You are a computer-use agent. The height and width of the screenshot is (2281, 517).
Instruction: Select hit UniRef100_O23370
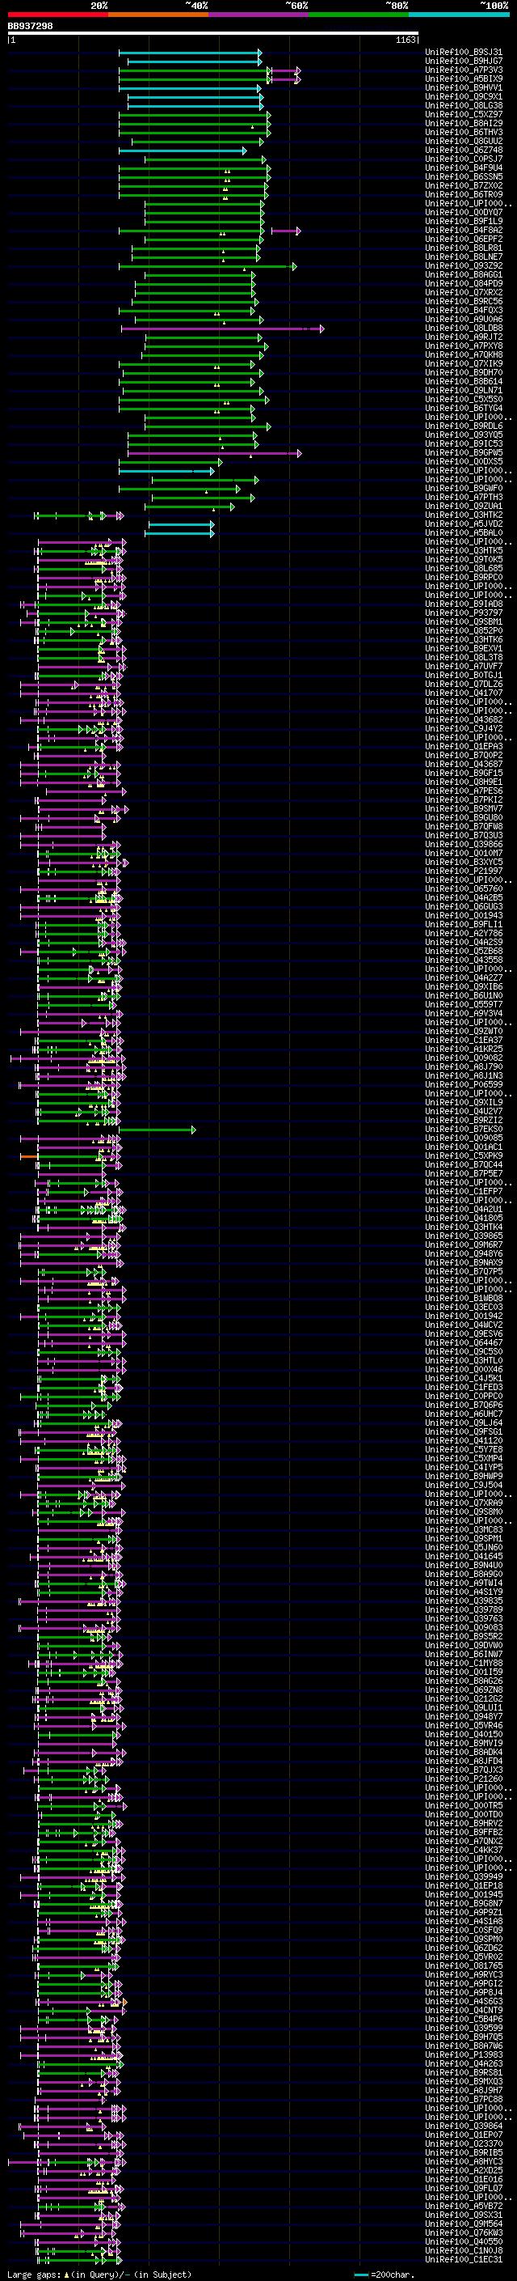[464, 2143]
